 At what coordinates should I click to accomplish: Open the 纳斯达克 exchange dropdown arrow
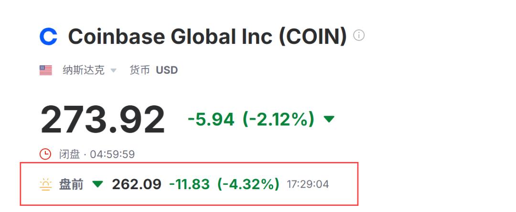click(x=113, y=71)
